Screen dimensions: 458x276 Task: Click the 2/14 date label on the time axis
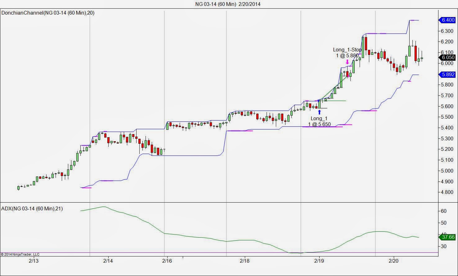coord(108,261)
